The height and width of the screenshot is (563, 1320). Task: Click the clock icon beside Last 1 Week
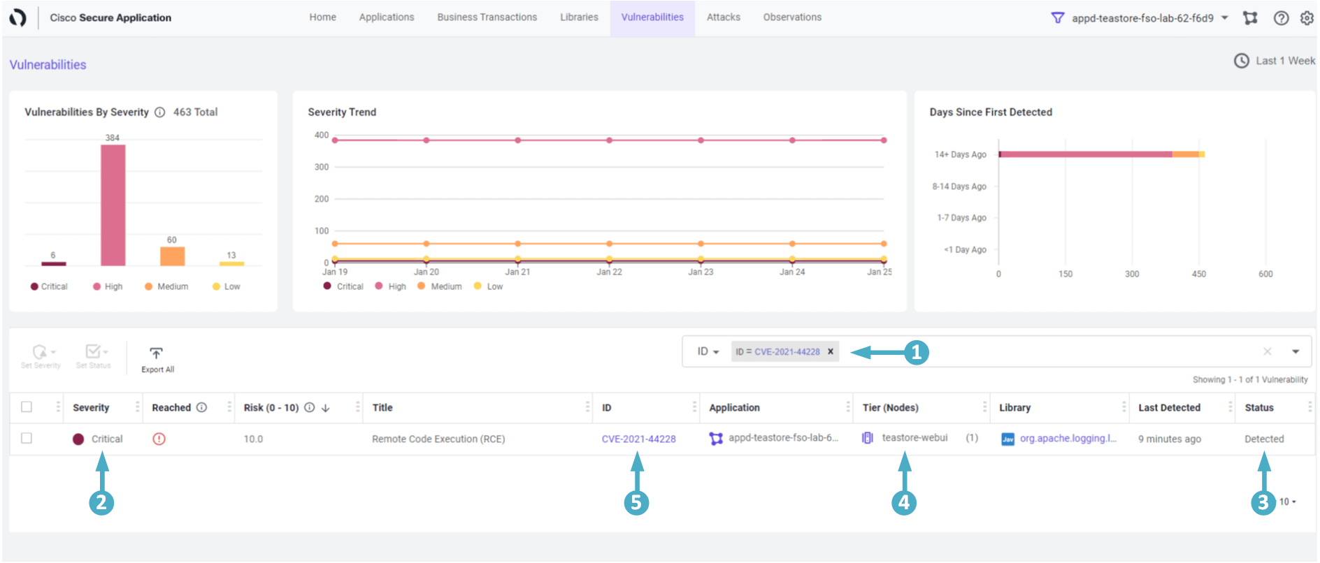click(x=1241, y=61)
